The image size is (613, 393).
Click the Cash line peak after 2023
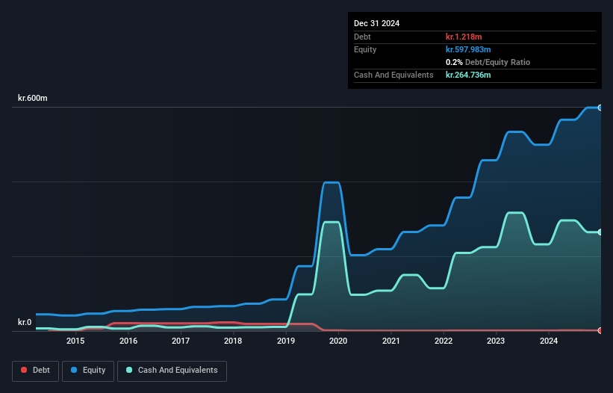[515, 213]
